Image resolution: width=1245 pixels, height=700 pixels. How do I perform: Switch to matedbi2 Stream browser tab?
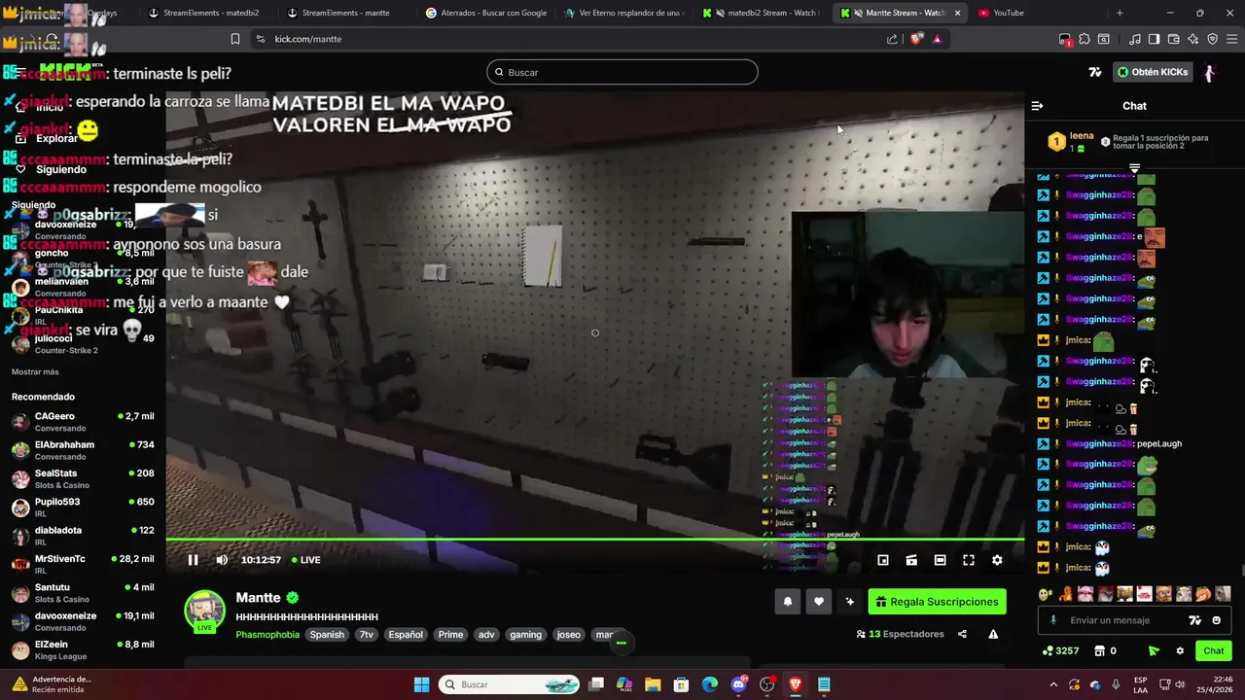pyautogui.click(x=763, y=13)
